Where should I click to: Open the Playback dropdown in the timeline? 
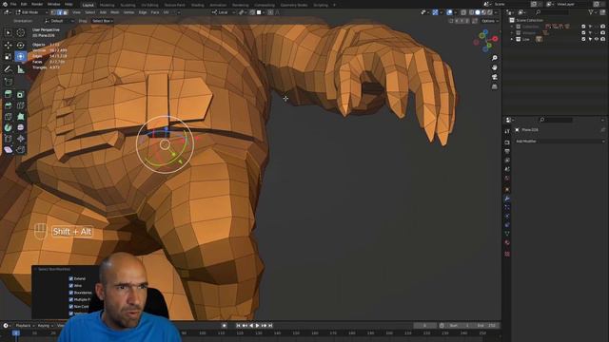tap(25, 326)
